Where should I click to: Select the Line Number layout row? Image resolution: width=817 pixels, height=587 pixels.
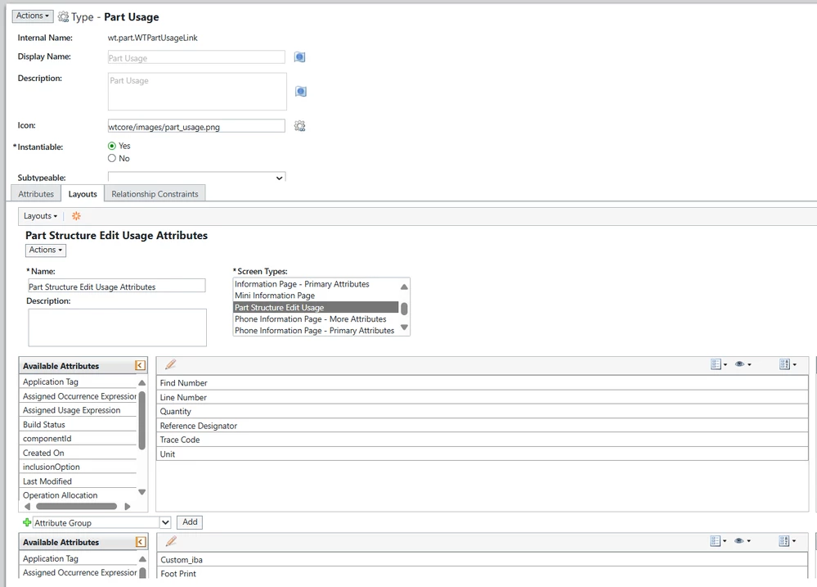(483, 397)
